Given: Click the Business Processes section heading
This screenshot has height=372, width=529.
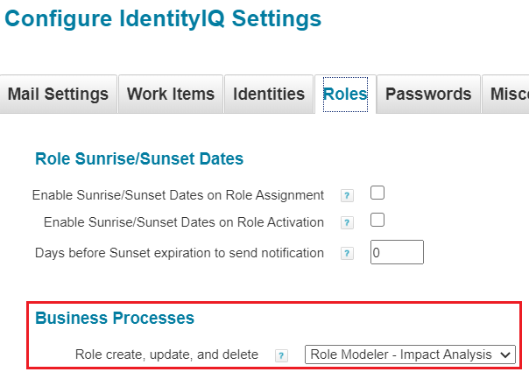Looking at the screenshot, I should coord(114,319).
